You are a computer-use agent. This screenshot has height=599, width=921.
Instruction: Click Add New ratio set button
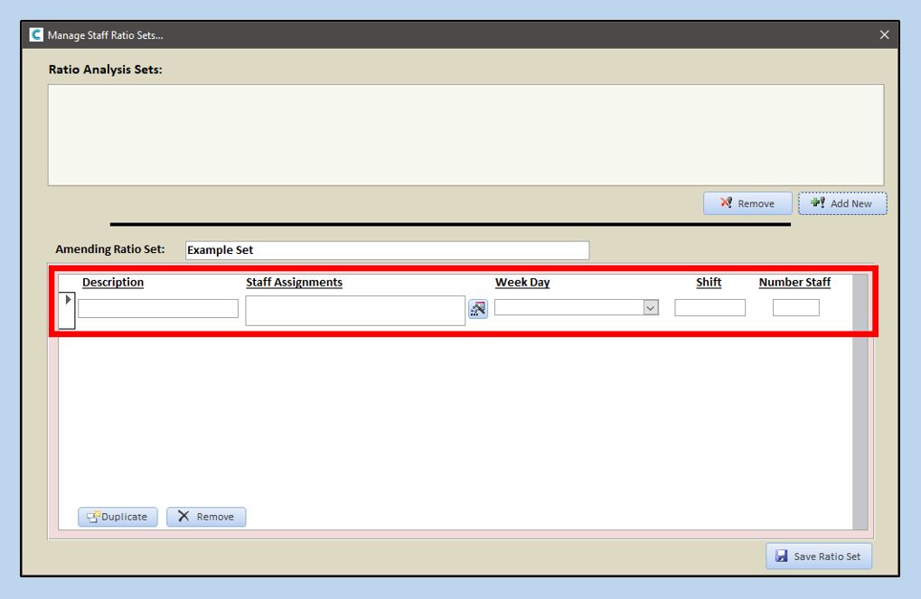[x=841, y=203]
